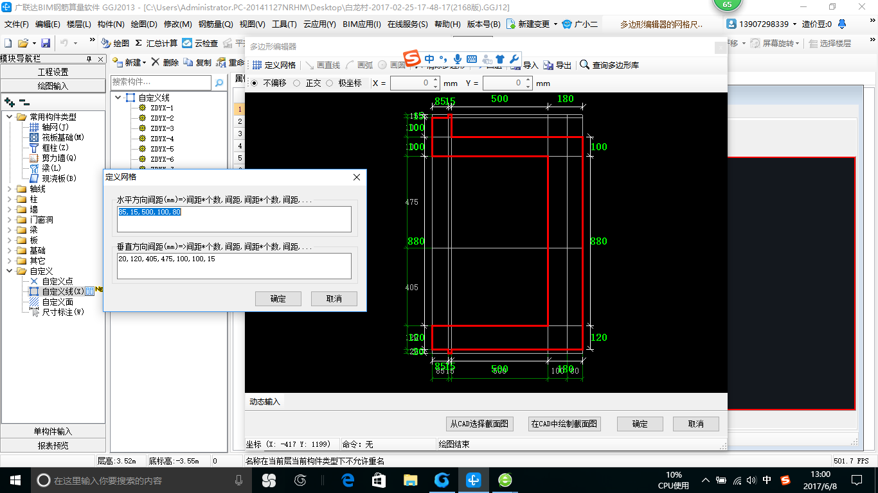Collapse 自定义线 node in component list
Screen dimensions: 878x493
click(x=118, y=98)
